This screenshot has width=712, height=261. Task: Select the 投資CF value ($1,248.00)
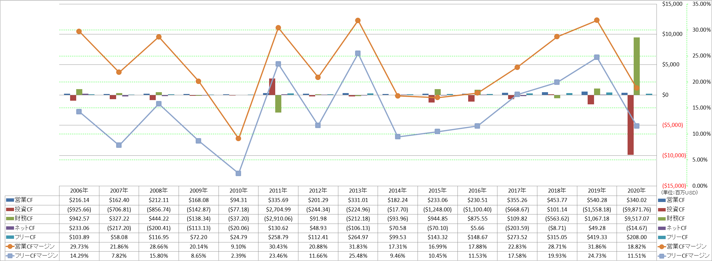pyautogui.click(x=438, y=210)
